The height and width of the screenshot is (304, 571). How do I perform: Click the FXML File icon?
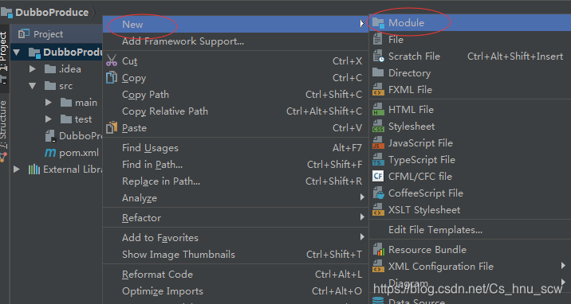[378, 89]
